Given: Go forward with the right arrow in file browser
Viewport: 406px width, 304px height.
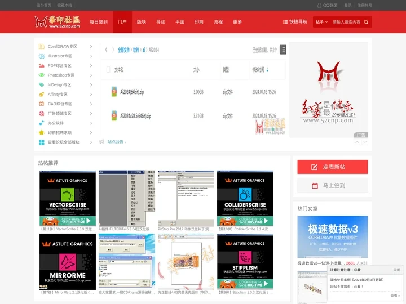Looking at the screenshot, I should coord(113,50).
